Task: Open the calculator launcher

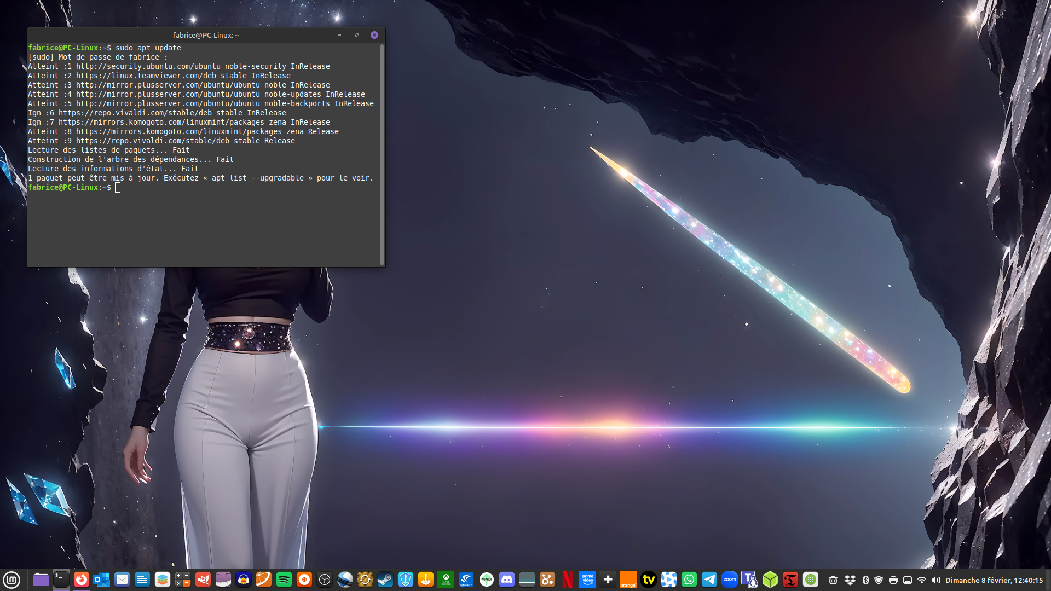Action: coord(182,580)
